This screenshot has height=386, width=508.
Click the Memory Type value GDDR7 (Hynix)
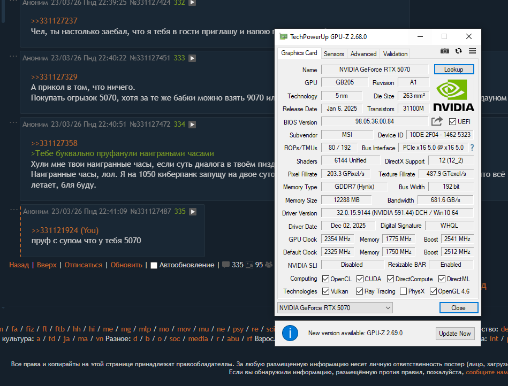(354, 187)
